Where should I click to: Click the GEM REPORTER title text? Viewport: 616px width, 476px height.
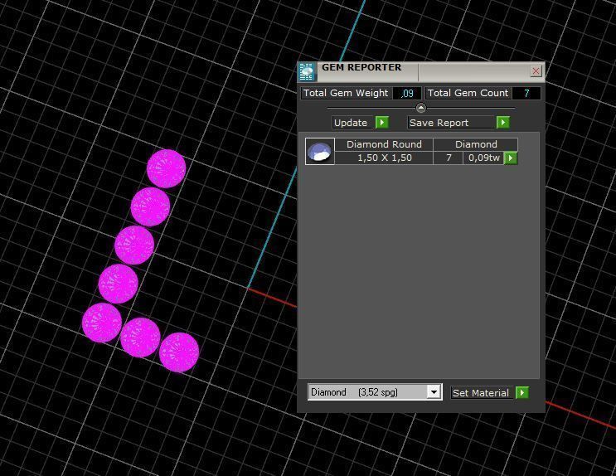pyautogui.click(x=361, y=67)
